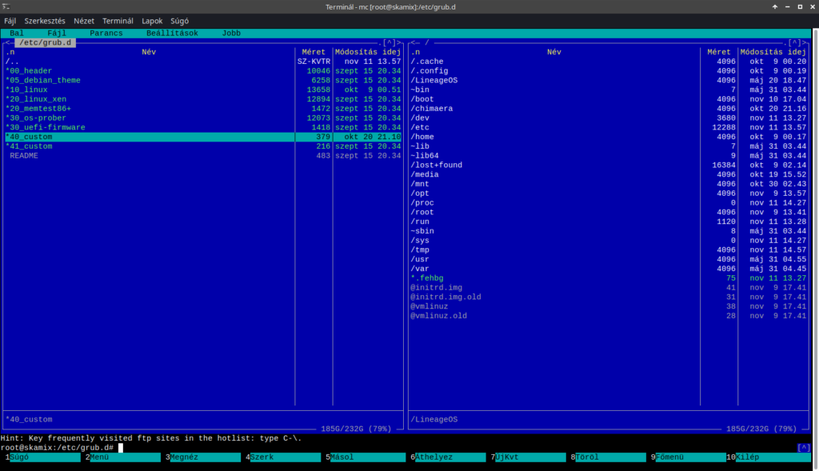Click the 5 Másol function key button

pyautogui.click(x=366, y=457)
